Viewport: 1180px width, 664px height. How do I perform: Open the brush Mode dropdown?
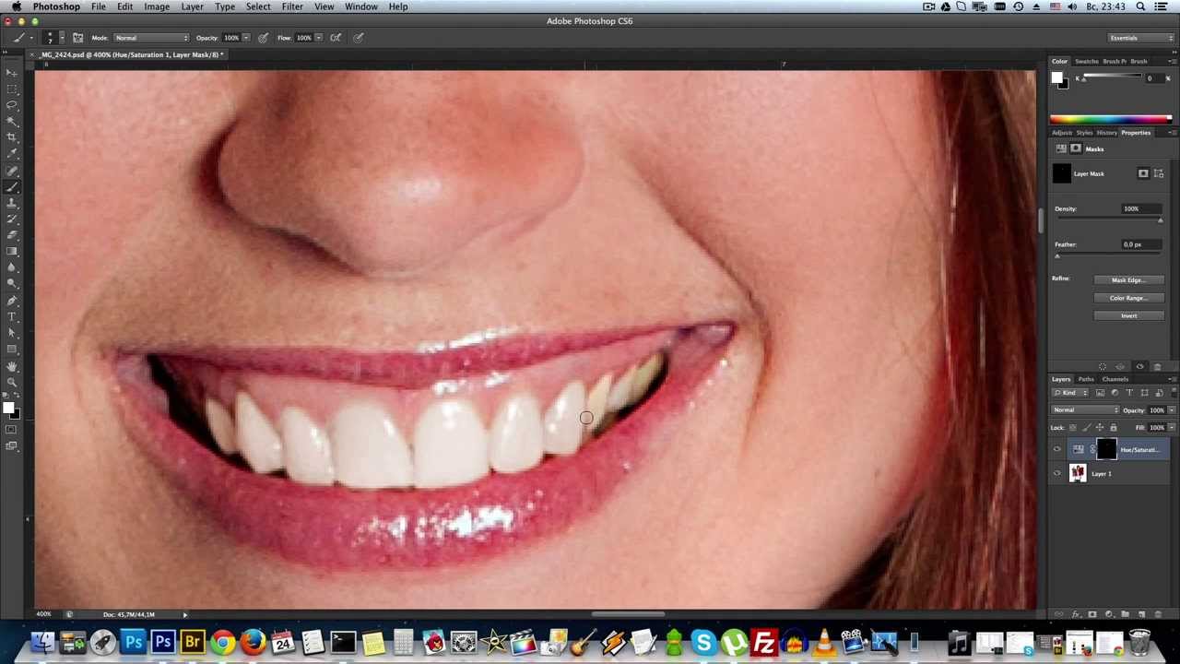tap(151, 38)
